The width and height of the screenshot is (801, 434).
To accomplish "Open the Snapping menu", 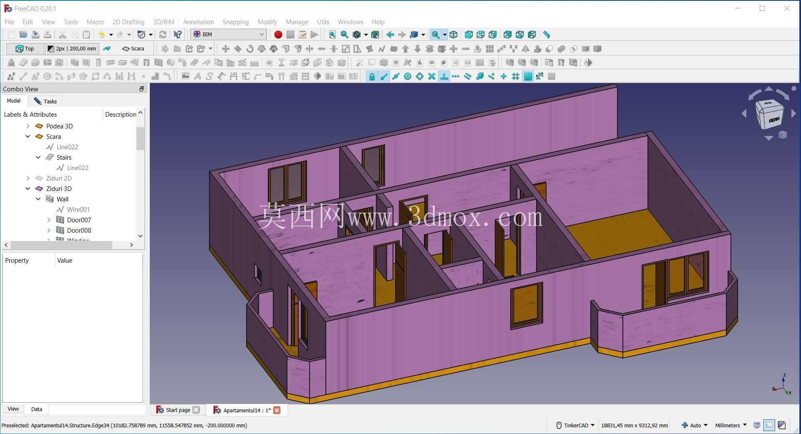I will pos(235,22).
